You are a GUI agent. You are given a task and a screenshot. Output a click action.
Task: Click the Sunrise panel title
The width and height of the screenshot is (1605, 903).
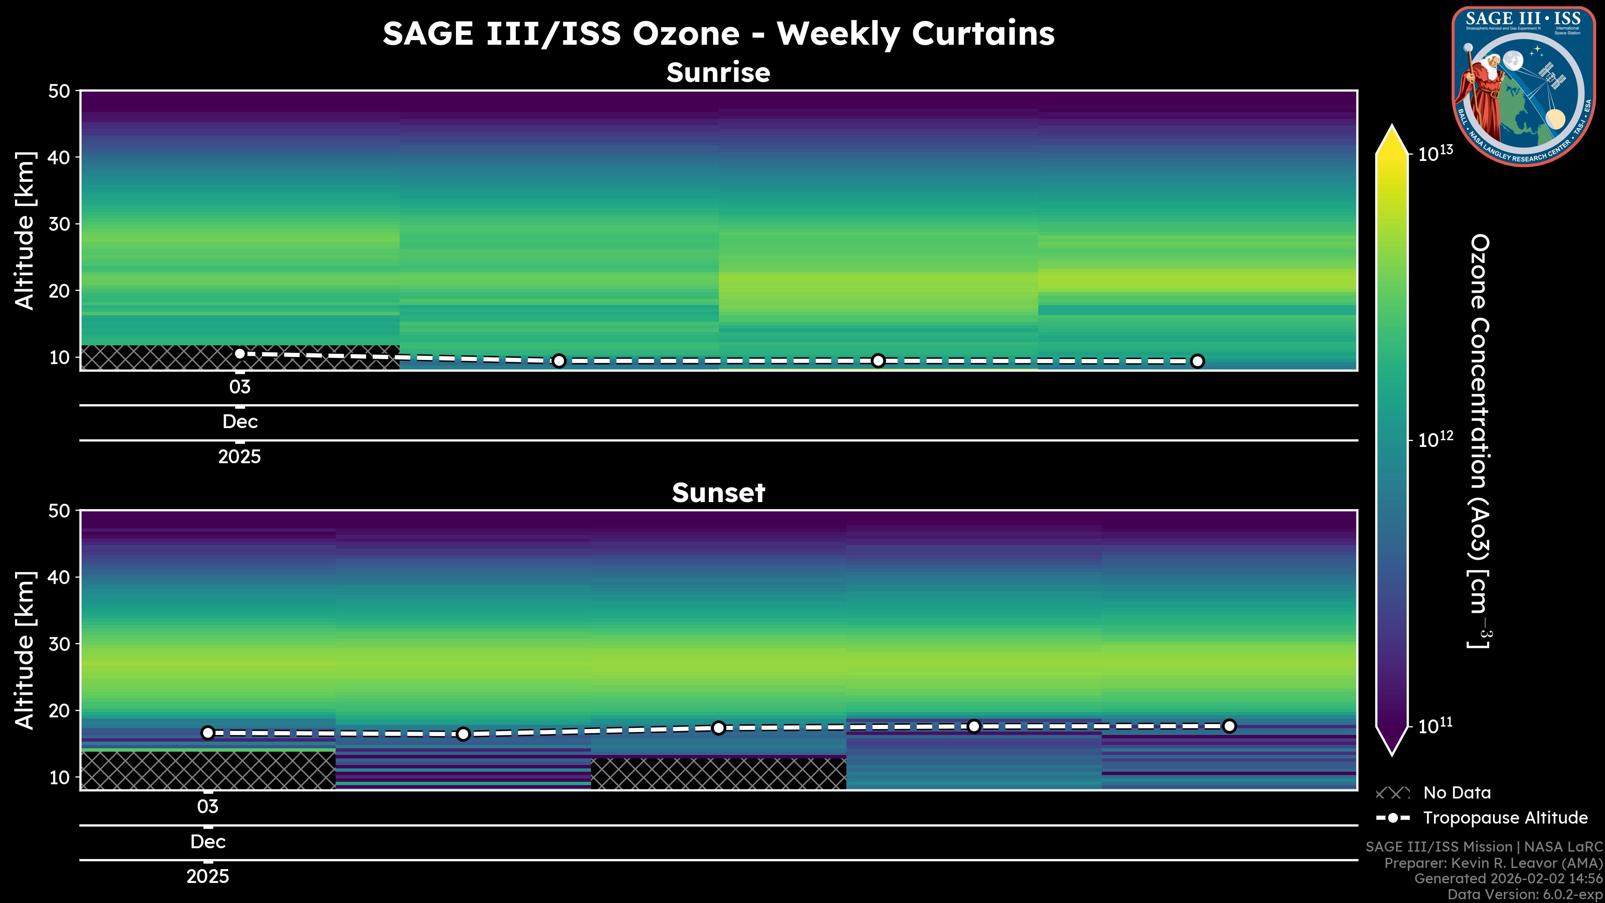click(718, 73)
